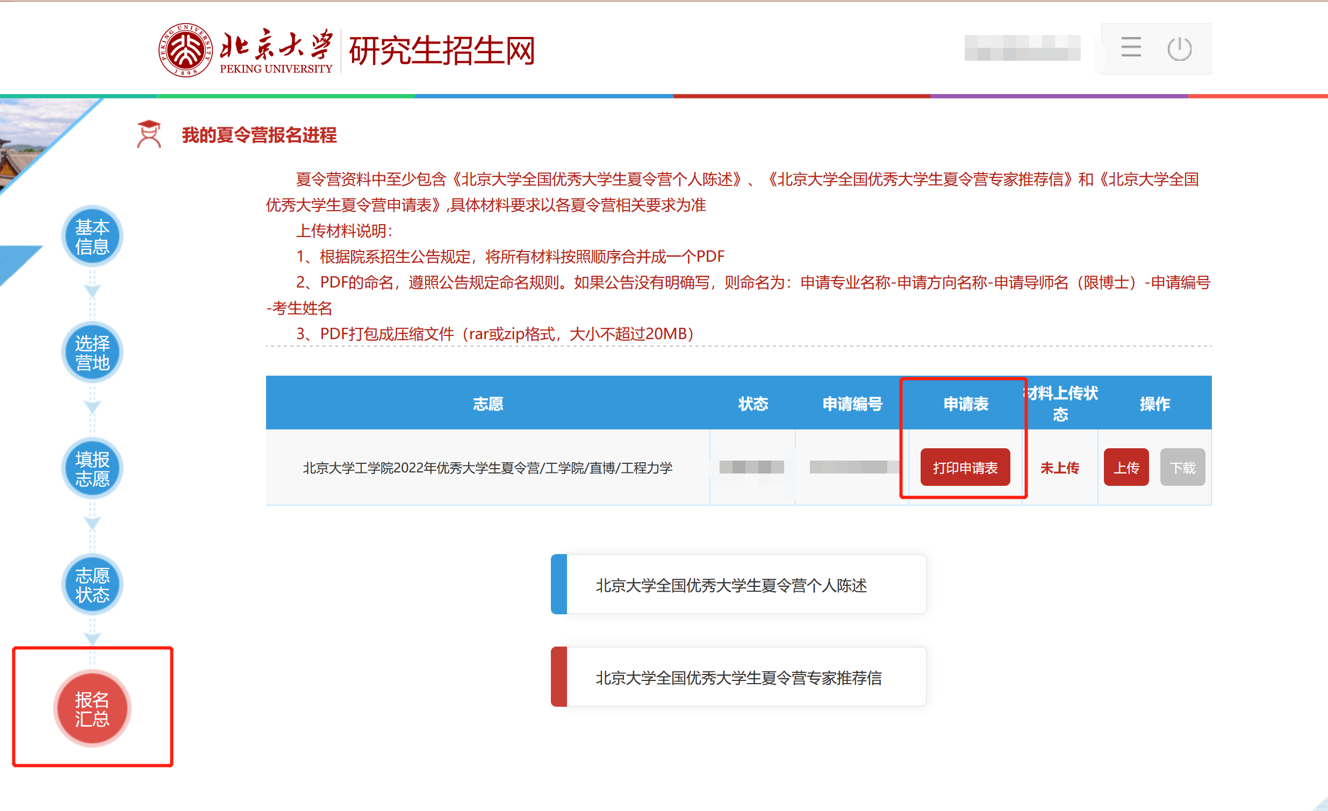The width and height of the screenshot is (1328, 811).
Task: Click the Peking University seal logo
Action: click(x=185, y=49)
